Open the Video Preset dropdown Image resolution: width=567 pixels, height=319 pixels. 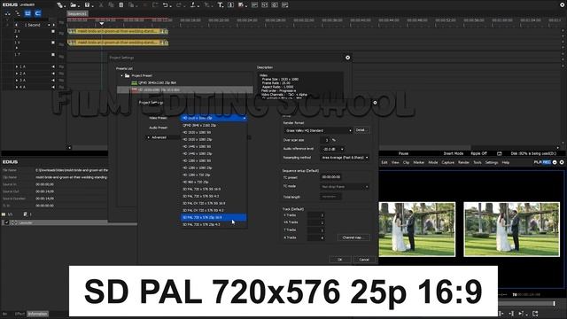pos(214,118)
